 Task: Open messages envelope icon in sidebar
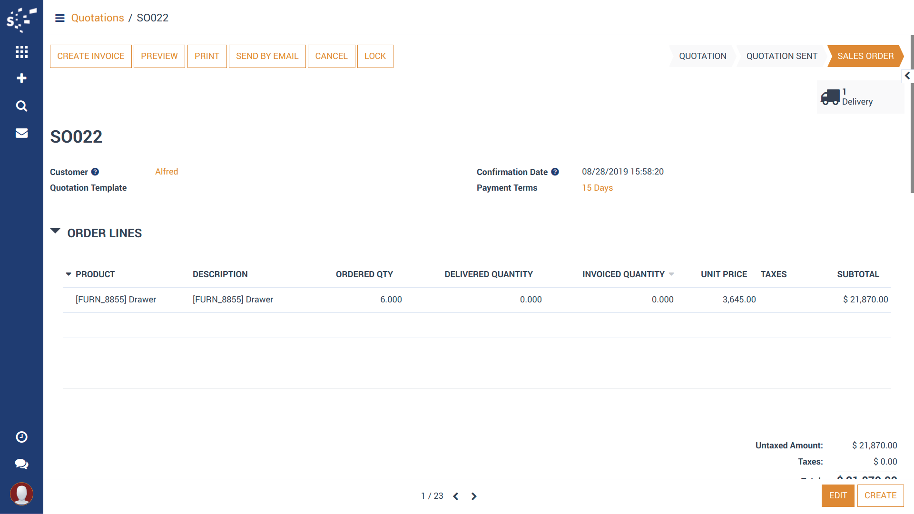click(21, 133)
